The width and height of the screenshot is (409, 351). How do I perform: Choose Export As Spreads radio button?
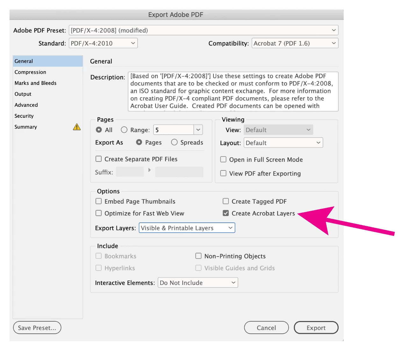click(x=174, y=142)
